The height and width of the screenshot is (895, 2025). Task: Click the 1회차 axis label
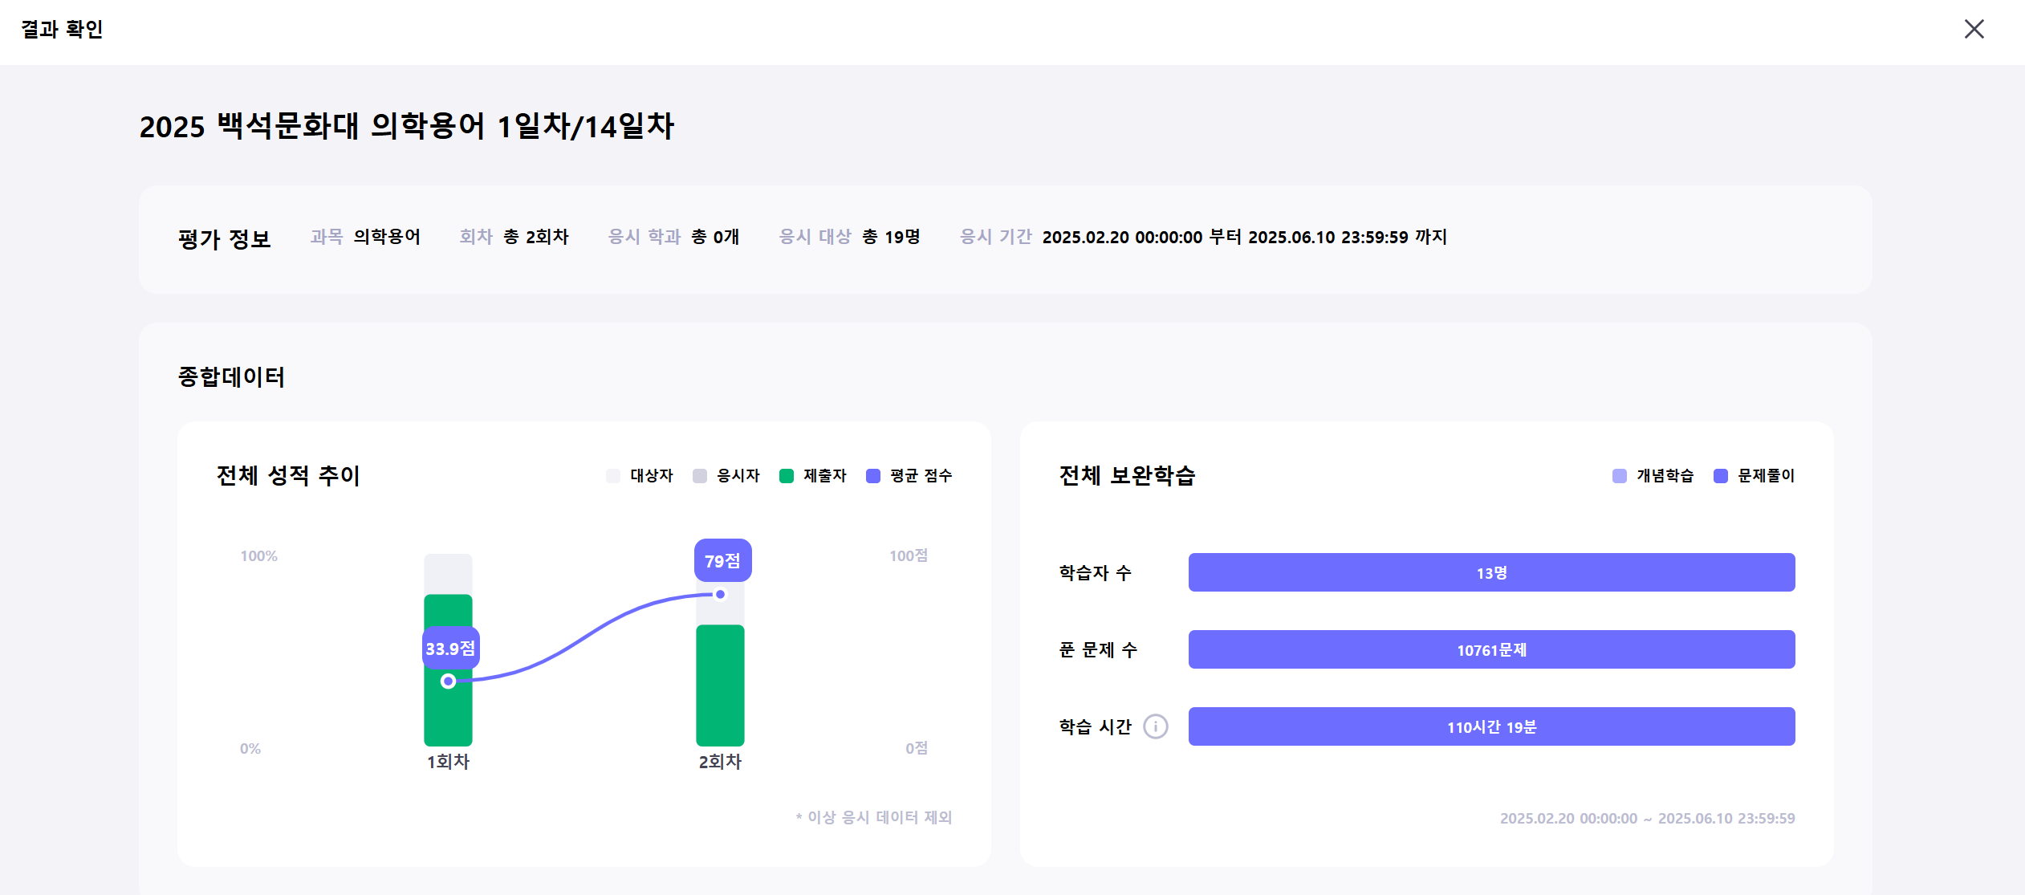click(x=448, y=762)
